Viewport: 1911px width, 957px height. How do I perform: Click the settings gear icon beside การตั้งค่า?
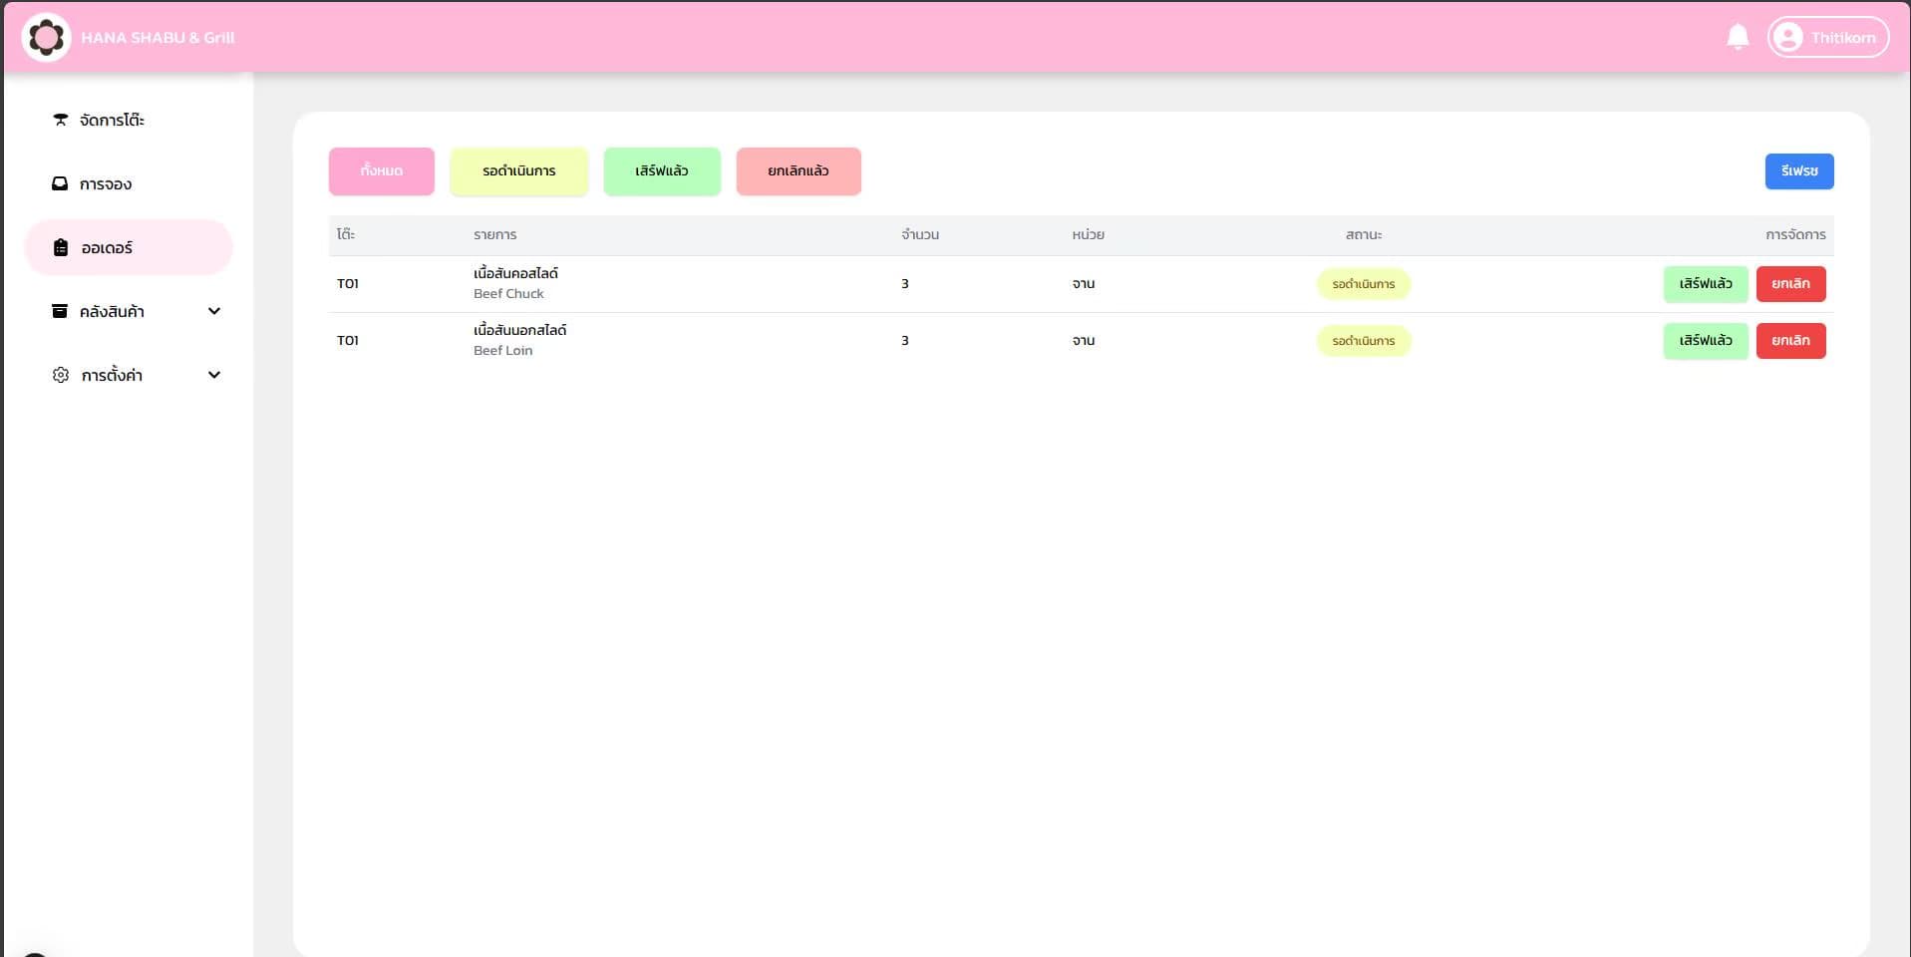pyautogui.click(x=61, y=374)
